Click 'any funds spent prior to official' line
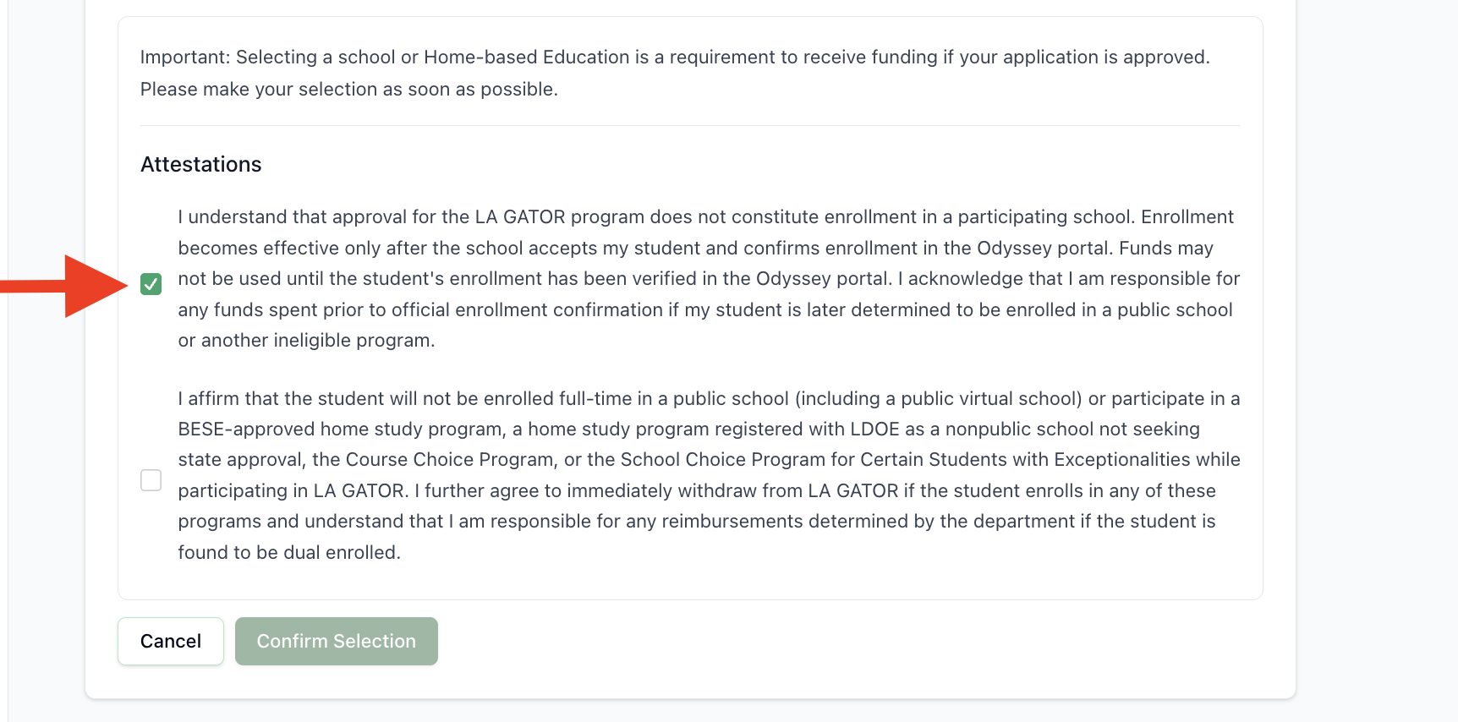This screenshot has width=1458, height=722. click(704, 310)
